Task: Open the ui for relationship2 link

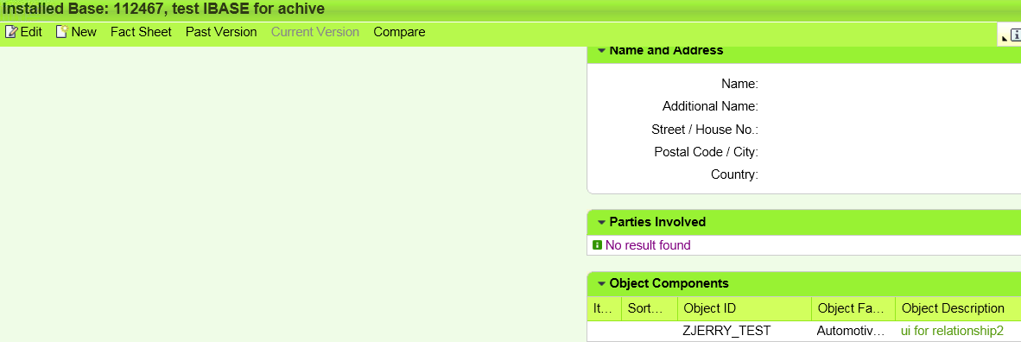Action: 952,331
